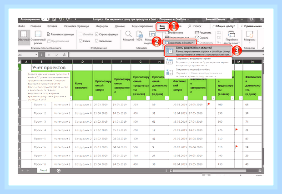The image size is (282, 194).
Task: Click the horizontal scrollbar right arrow
Action: [x=260, y=171]
